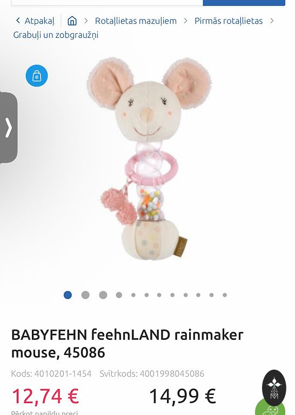Image resolution: width=295 pixels, height=415 pixels.
Task: Open Pirmās rotaļlietas breadcrumb category
Action: coord(229,21)
